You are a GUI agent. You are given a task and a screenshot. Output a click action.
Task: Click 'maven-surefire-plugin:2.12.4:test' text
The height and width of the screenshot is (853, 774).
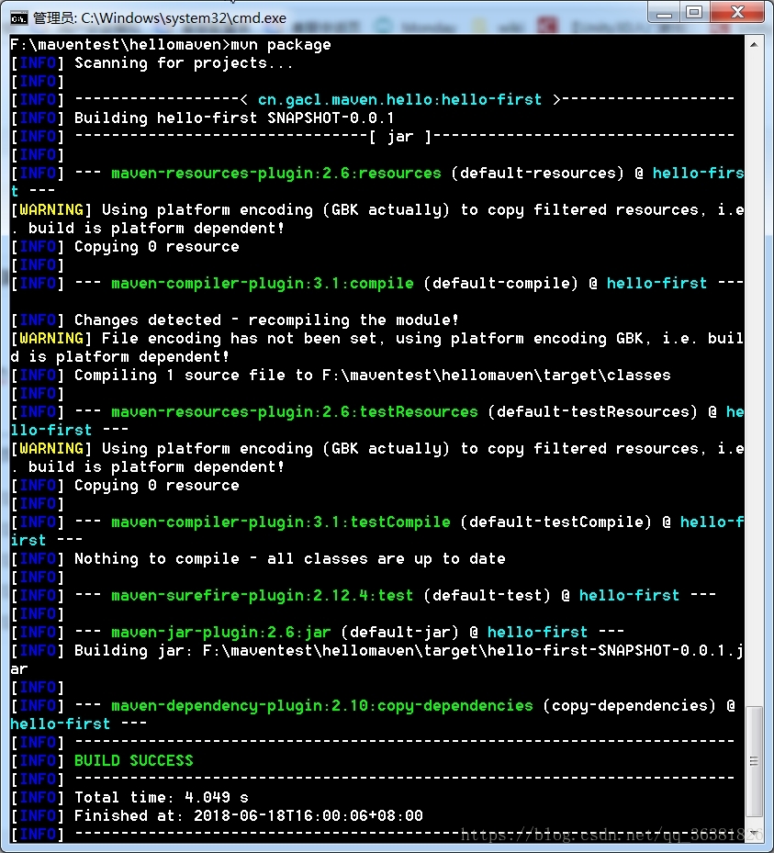tap(263, 596)
